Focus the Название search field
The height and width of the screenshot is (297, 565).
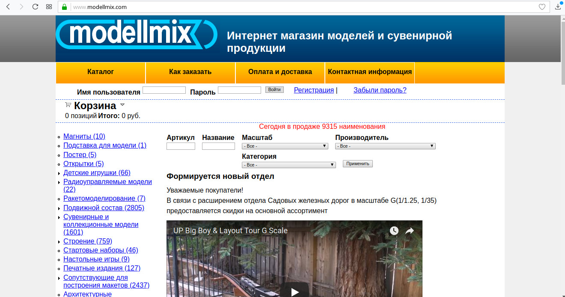[218, 146]
